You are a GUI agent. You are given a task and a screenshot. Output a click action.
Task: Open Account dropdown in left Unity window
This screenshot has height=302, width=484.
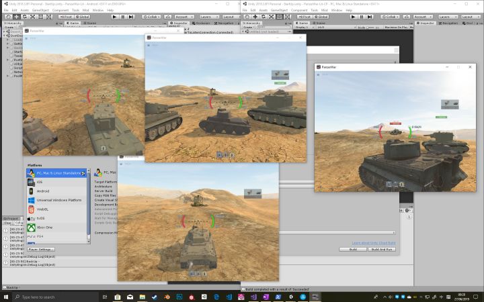(x=184, y=17)
